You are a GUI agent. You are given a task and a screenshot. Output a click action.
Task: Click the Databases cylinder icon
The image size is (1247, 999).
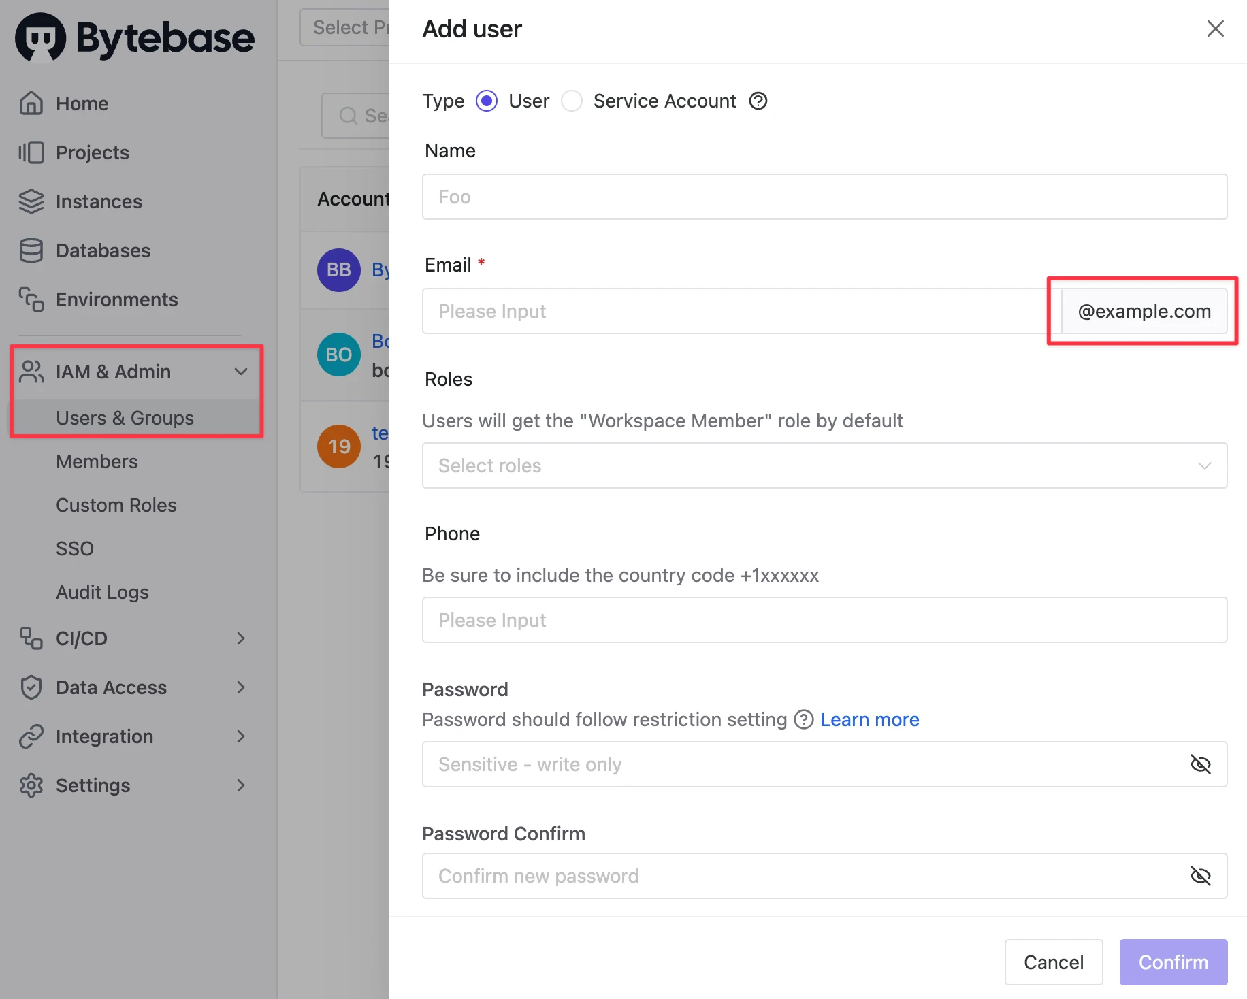point(31,250)
